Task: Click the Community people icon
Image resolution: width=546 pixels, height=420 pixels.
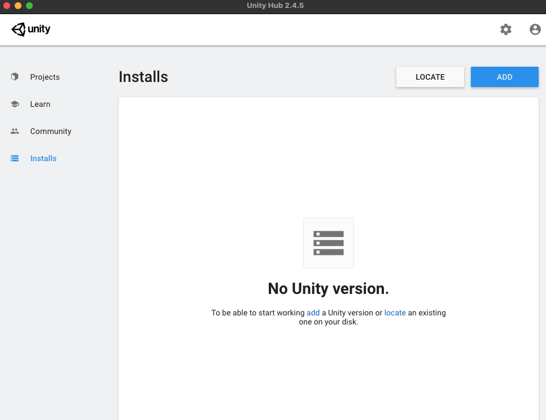Action: (15, 131)
